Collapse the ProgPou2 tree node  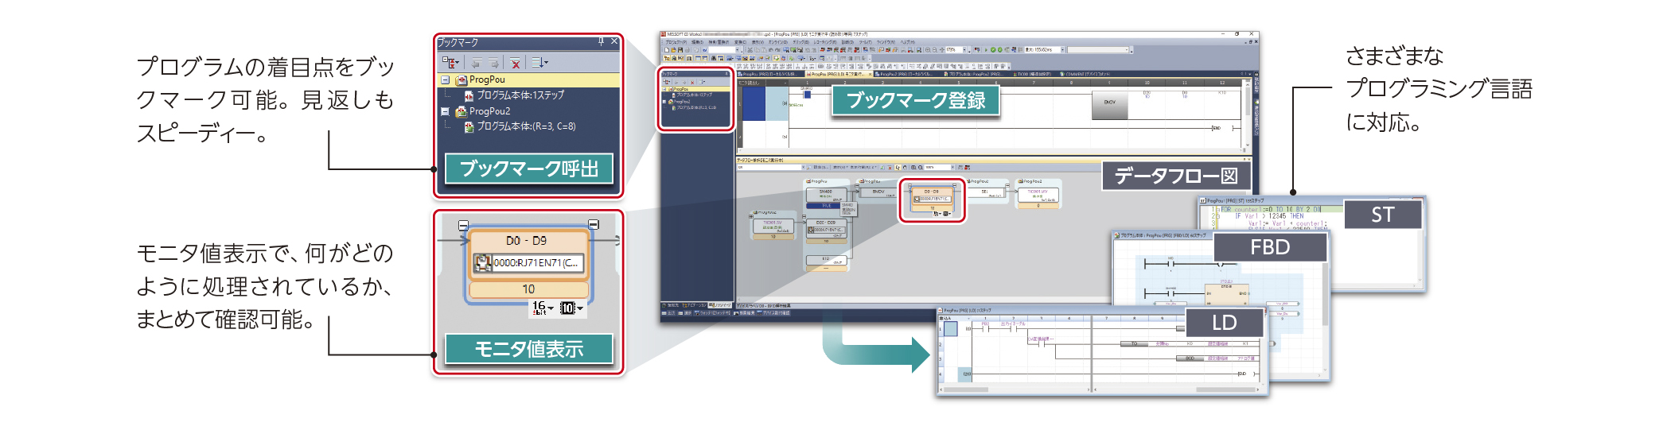[446, 112]
